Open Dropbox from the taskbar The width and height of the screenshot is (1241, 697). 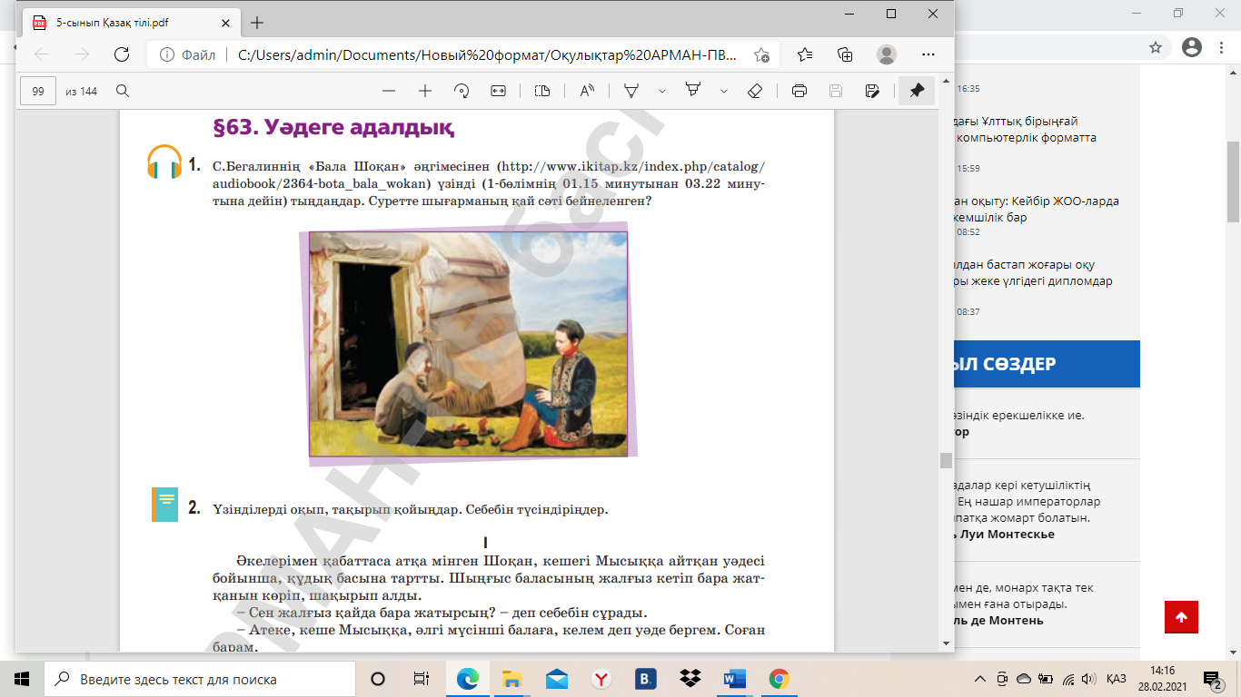[690, 679]
